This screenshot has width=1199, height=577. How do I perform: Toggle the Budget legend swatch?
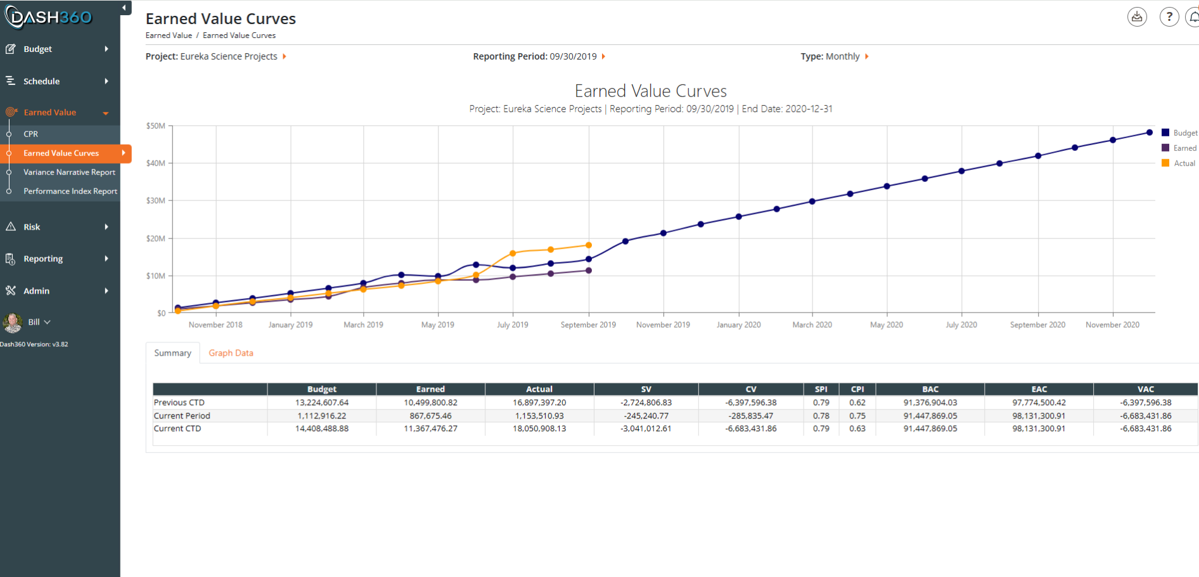pyautogui.click(x=1165, y=133)
